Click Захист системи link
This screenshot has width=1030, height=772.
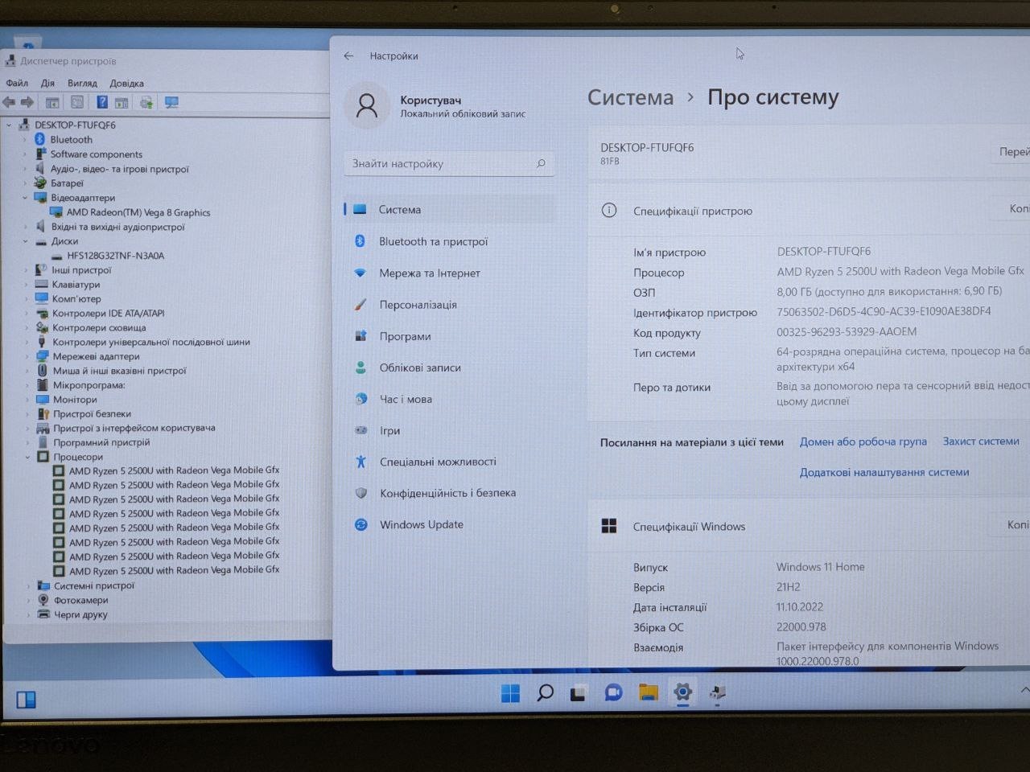(x=981, y=441)
